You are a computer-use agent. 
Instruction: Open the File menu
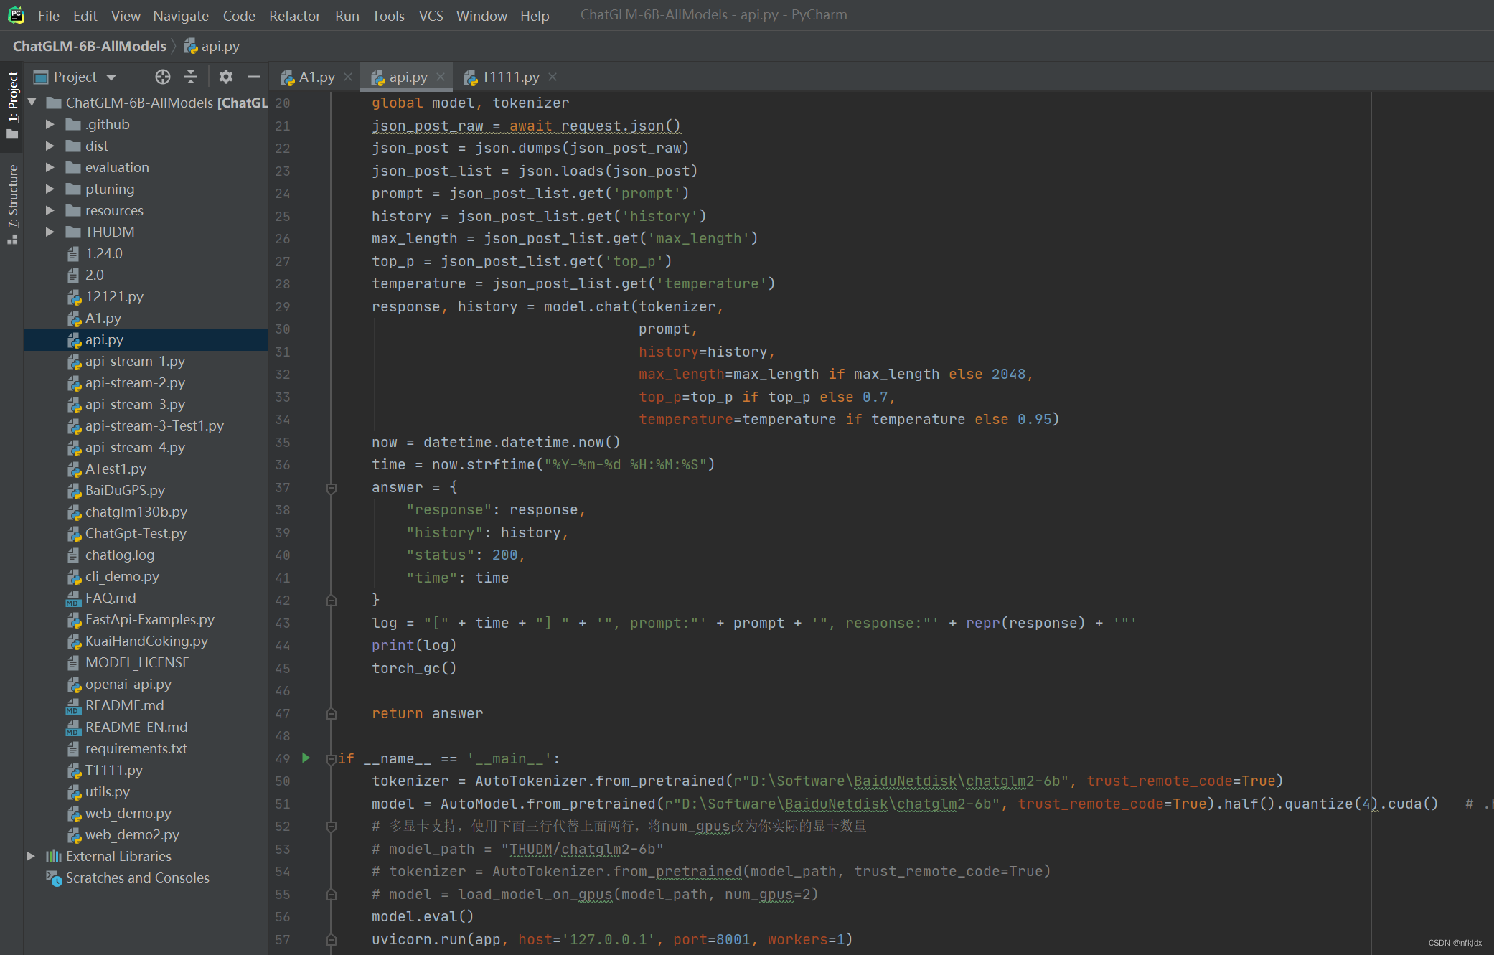[48, 15]
